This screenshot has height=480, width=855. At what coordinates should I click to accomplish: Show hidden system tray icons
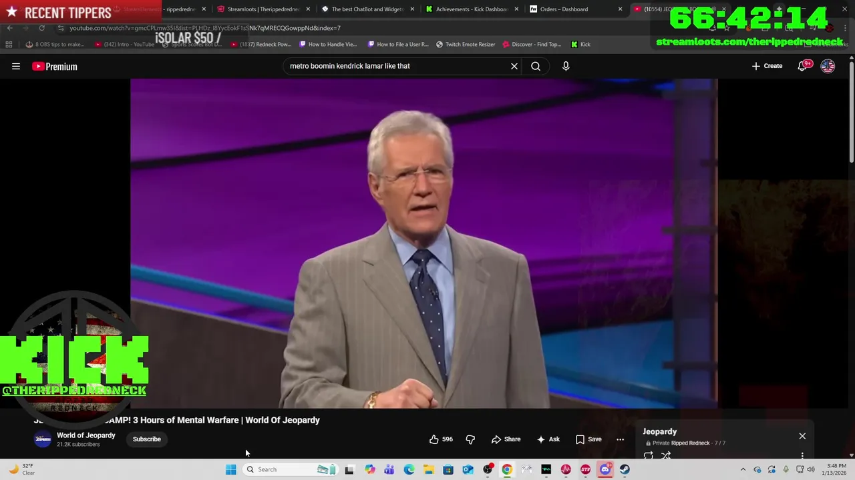[x=743, y=469]
